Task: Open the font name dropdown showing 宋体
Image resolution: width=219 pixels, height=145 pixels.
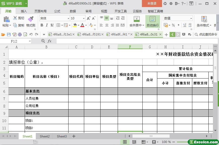Action: (x=68, y=18)
